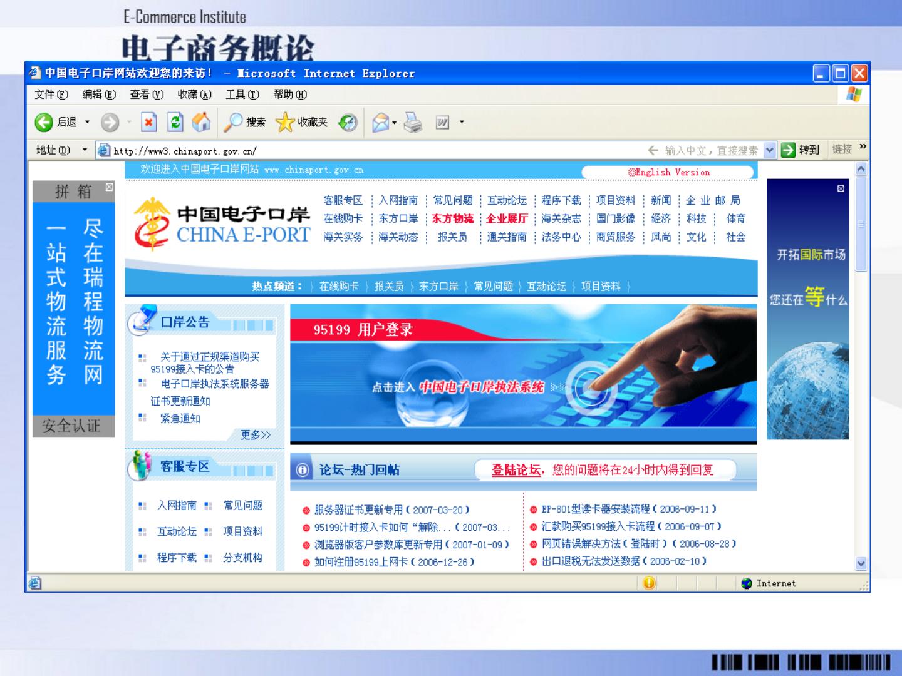
Task: Open the 文件(F) menu
Action: (x=51, y=95)
